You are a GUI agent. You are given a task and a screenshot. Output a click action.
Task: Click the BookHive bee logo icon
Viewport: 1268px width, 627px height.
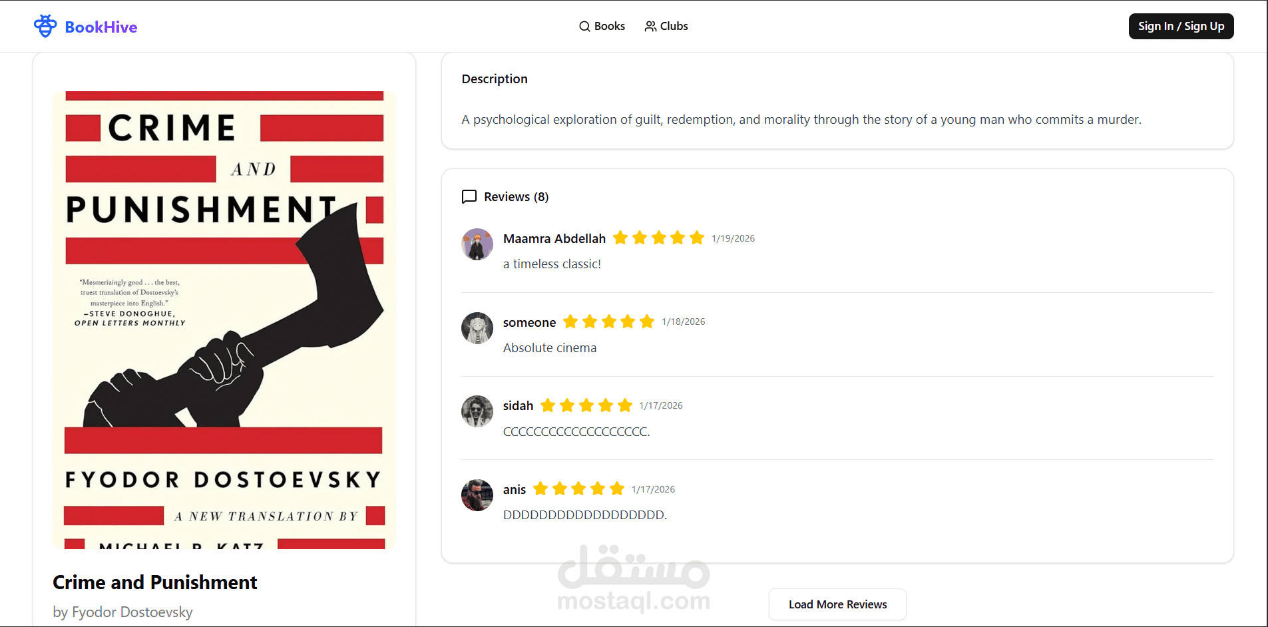45,26
